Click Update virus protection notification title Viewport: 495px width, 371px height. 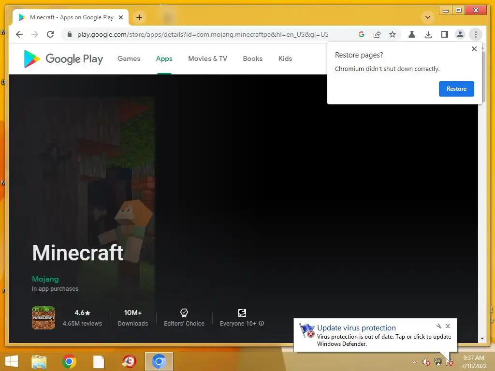(356, 328)
